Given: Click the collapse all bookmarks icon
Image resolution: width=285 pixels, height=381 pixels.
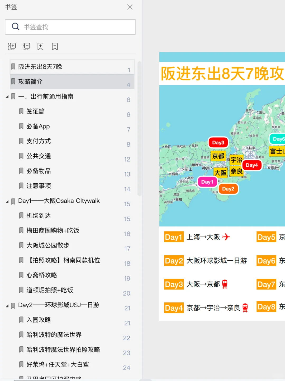Looking at the screenshot, I should 26,46.
